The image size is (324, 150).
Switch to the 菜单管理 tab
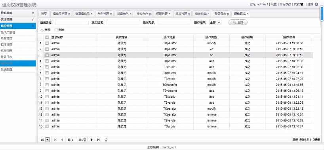[x=181, y=13]
